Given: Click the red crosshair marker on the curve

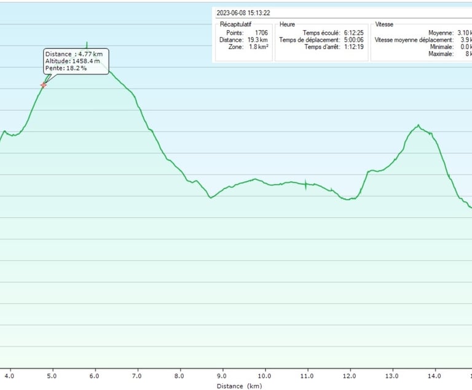Looking at the screenshot, I should 44,85.
